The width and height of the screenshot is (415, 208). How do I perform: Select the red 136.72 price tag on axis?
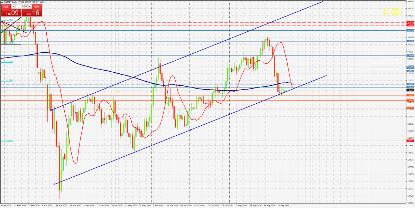410,84
